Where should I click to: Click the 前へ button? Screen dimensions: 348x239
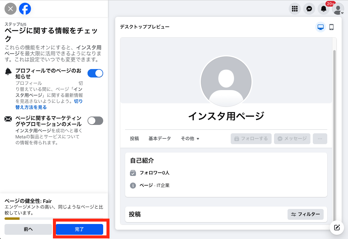coord(28,229)
